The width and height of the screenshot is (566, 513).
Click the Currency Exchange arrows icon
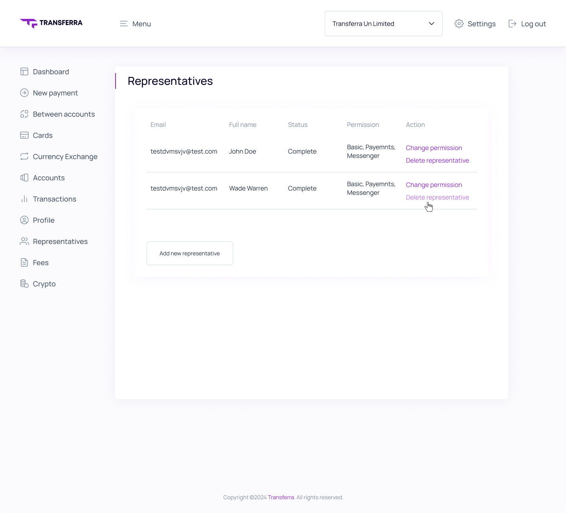tap(24, 156)
